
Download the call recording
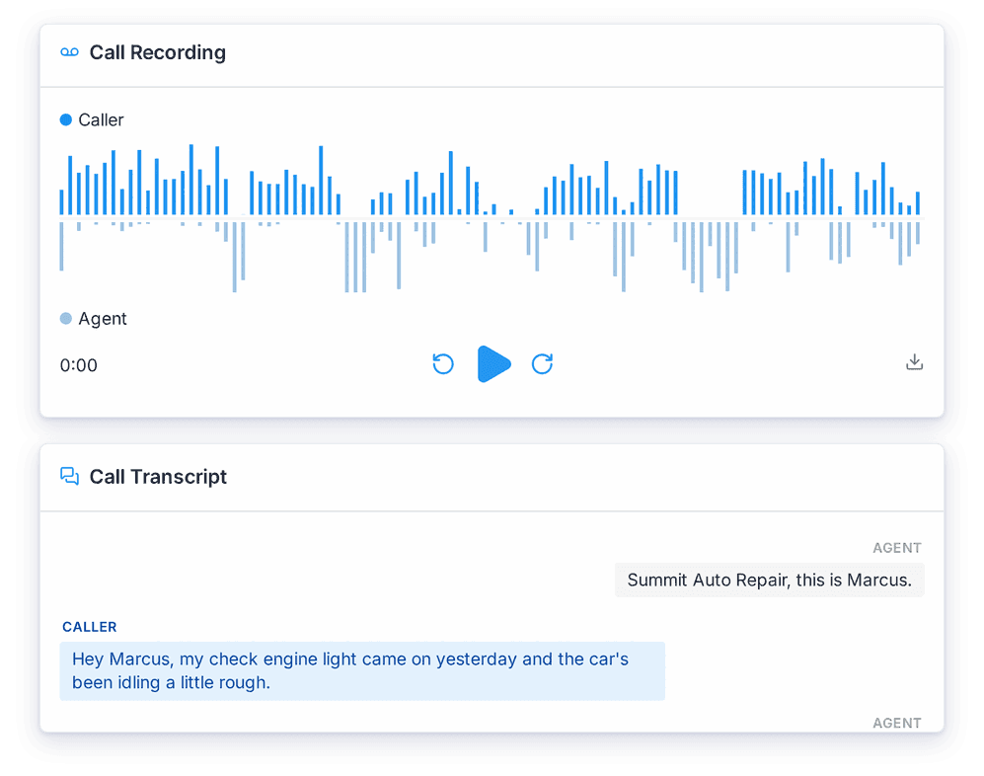914,362
